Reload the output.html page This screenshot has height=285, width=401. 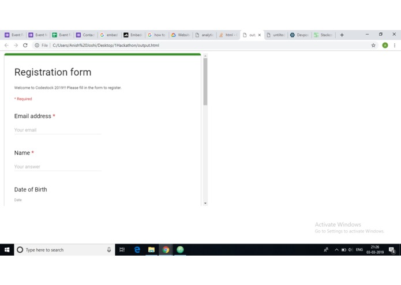(x=25, y=45)
